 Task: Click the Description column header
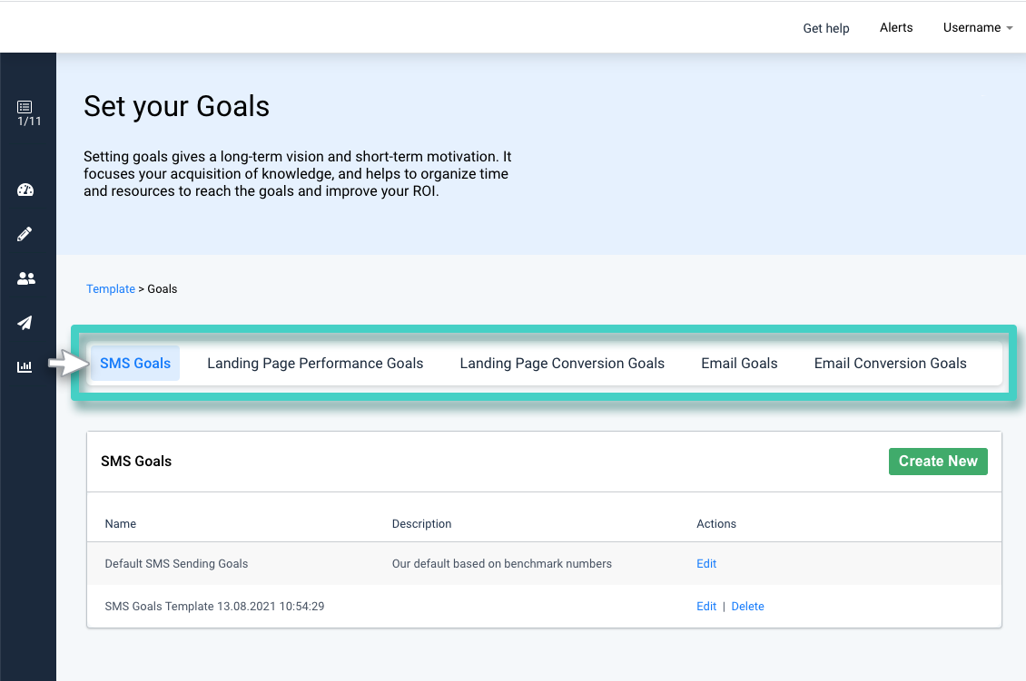tap(421, 523)
